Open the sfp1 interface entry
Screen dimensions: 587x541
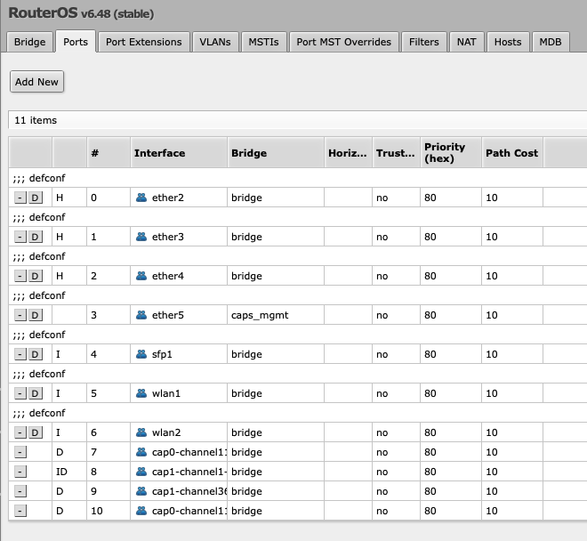click(162, 354)
